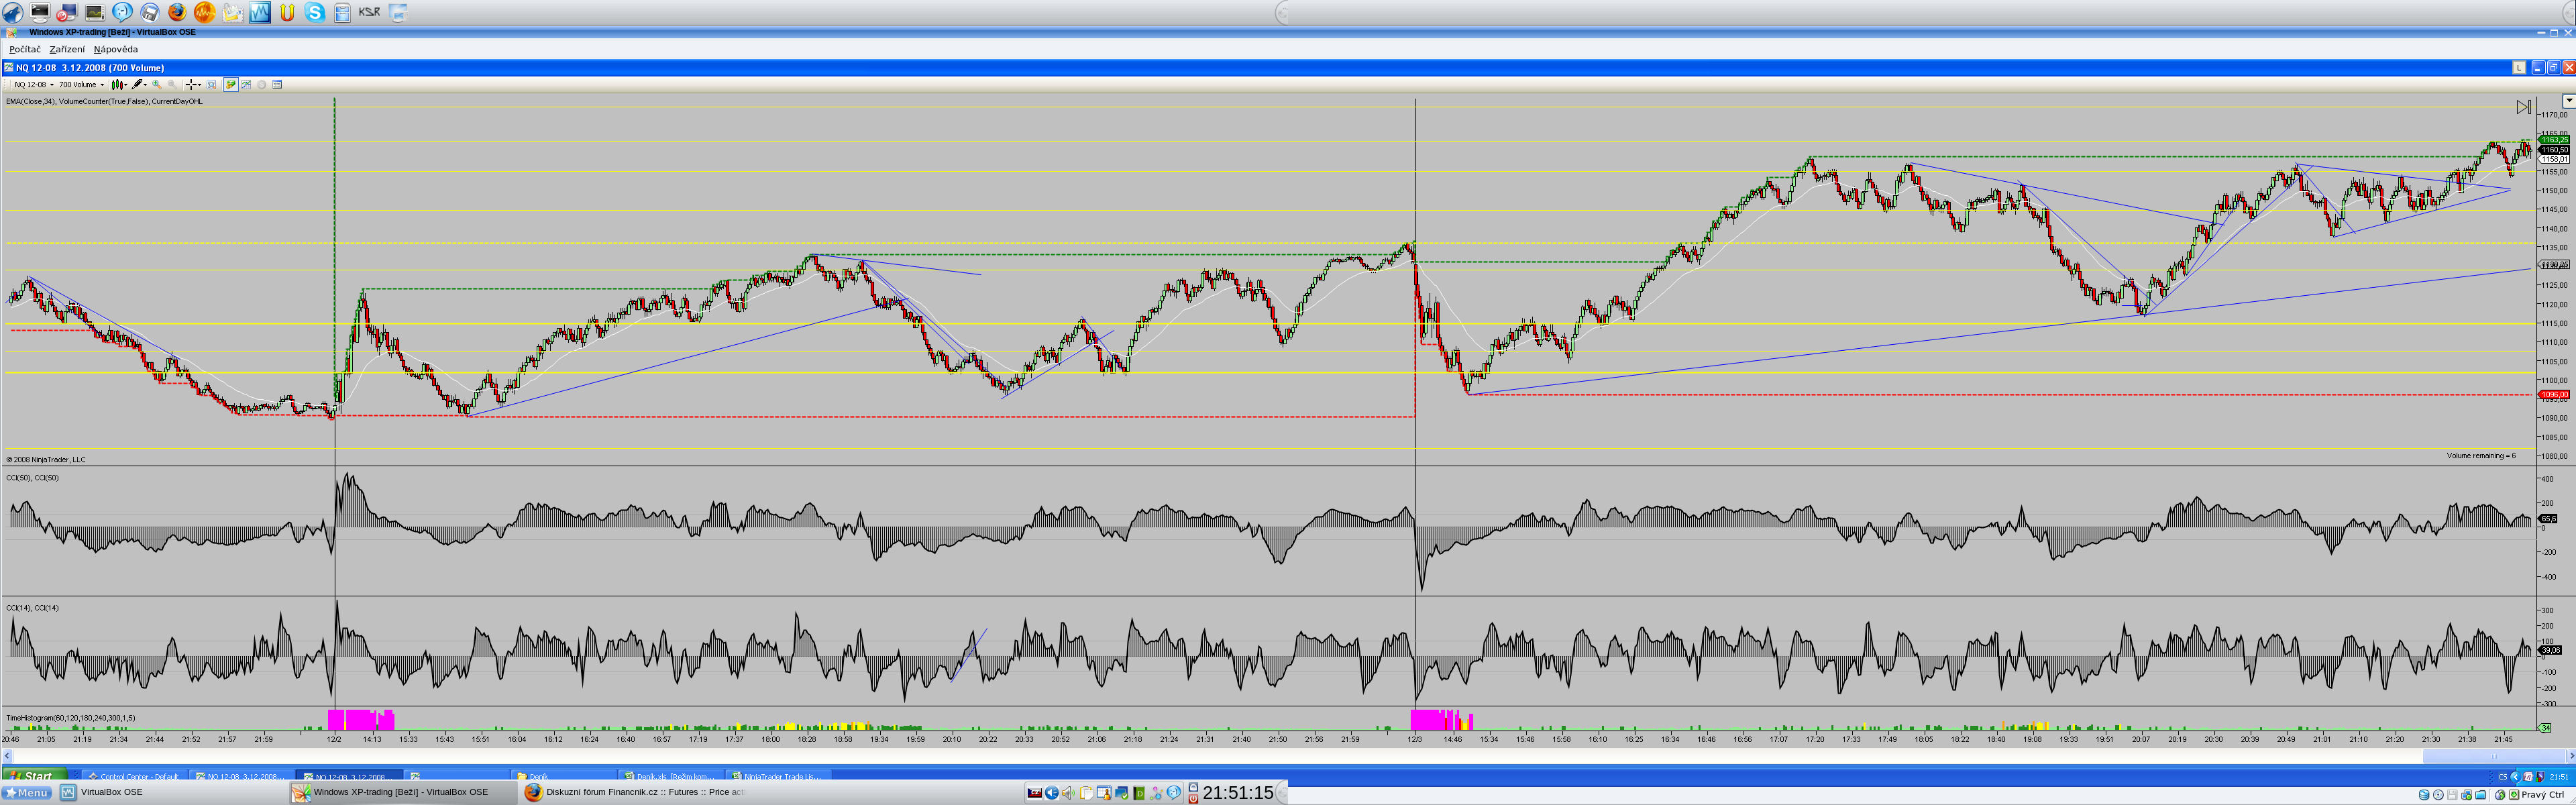Open the zoom frame window tool

pos(211,85)
